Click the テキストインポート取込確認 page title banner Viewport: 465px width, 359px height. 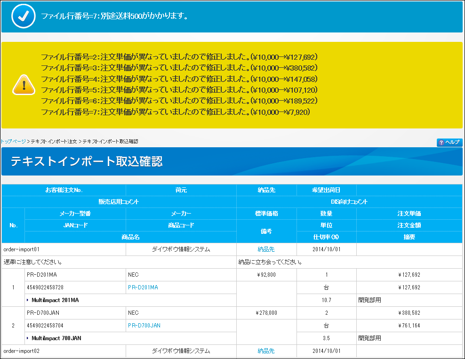87,161
